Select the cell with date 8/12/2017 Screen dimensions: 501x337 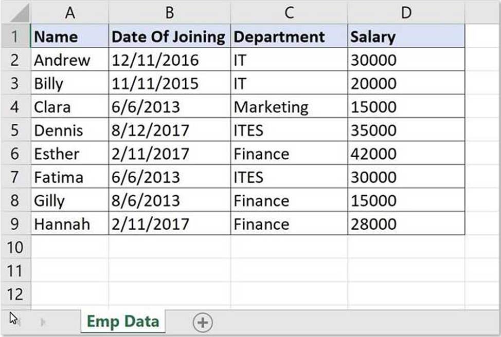(x=169, y=130)
